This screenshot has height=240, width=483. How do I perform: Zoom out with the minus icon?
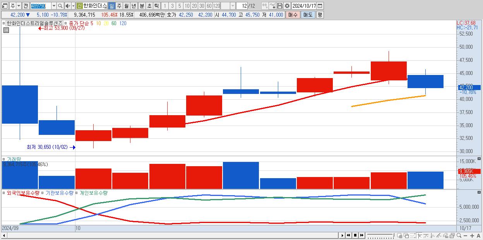[465, 236]
